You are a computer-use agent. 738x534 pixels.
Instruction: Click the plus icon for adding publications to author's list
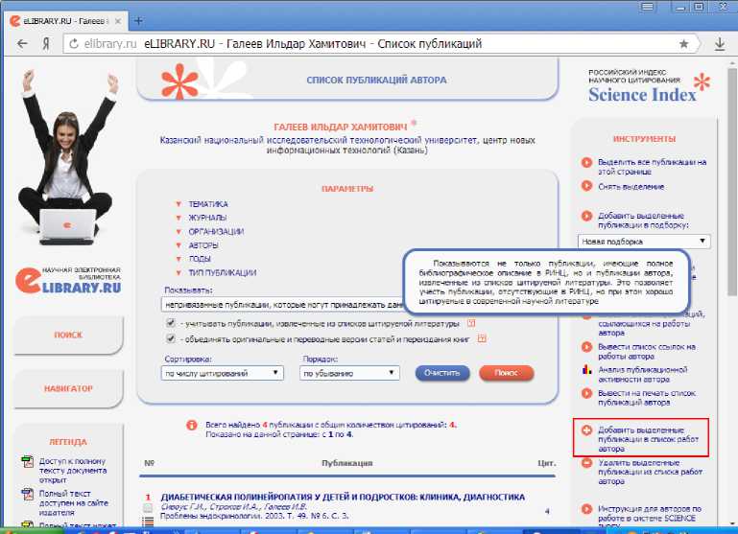click(x=586, y=430)
